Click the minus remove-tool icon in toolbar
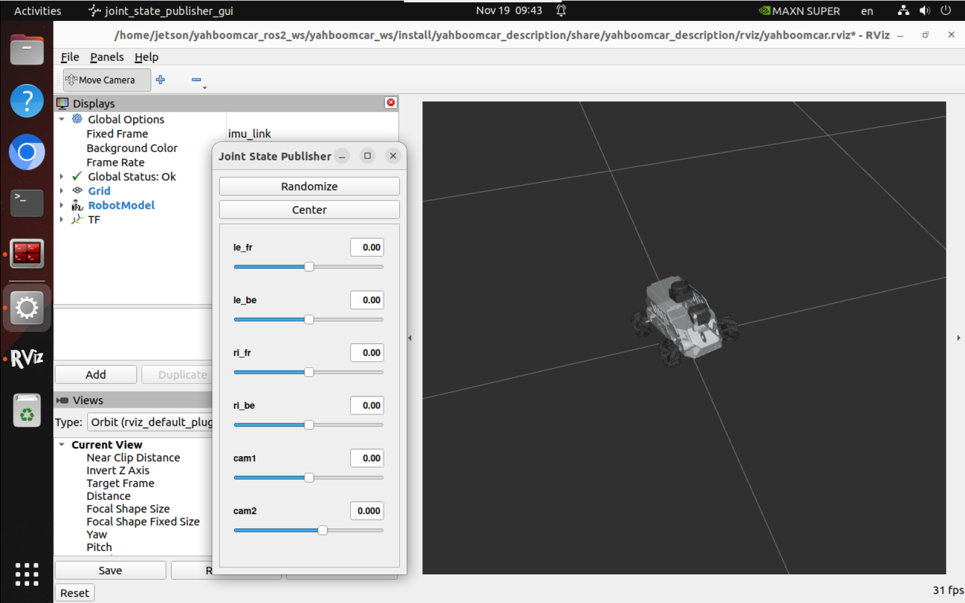This screenshot has width=965, height=603. pyautogui.click(x=197, y=80)
